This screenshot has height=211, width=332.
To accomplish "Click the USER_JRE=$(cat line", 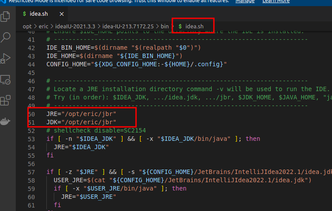I will (x=182, y=180).
